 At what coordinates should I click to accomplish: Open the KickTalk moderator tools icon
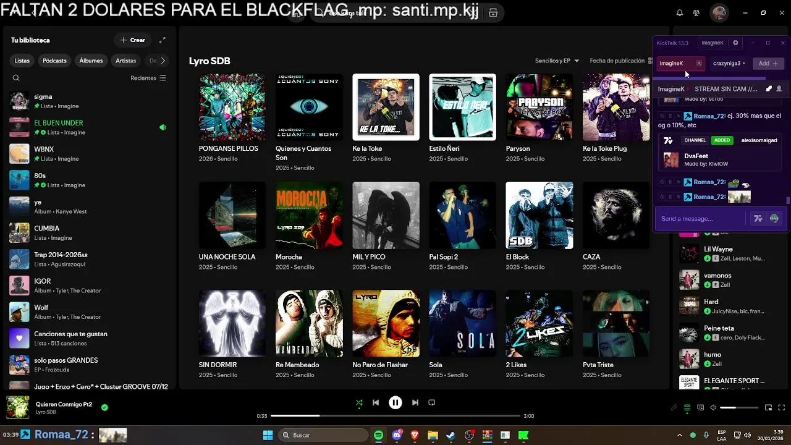coord(769,89)
